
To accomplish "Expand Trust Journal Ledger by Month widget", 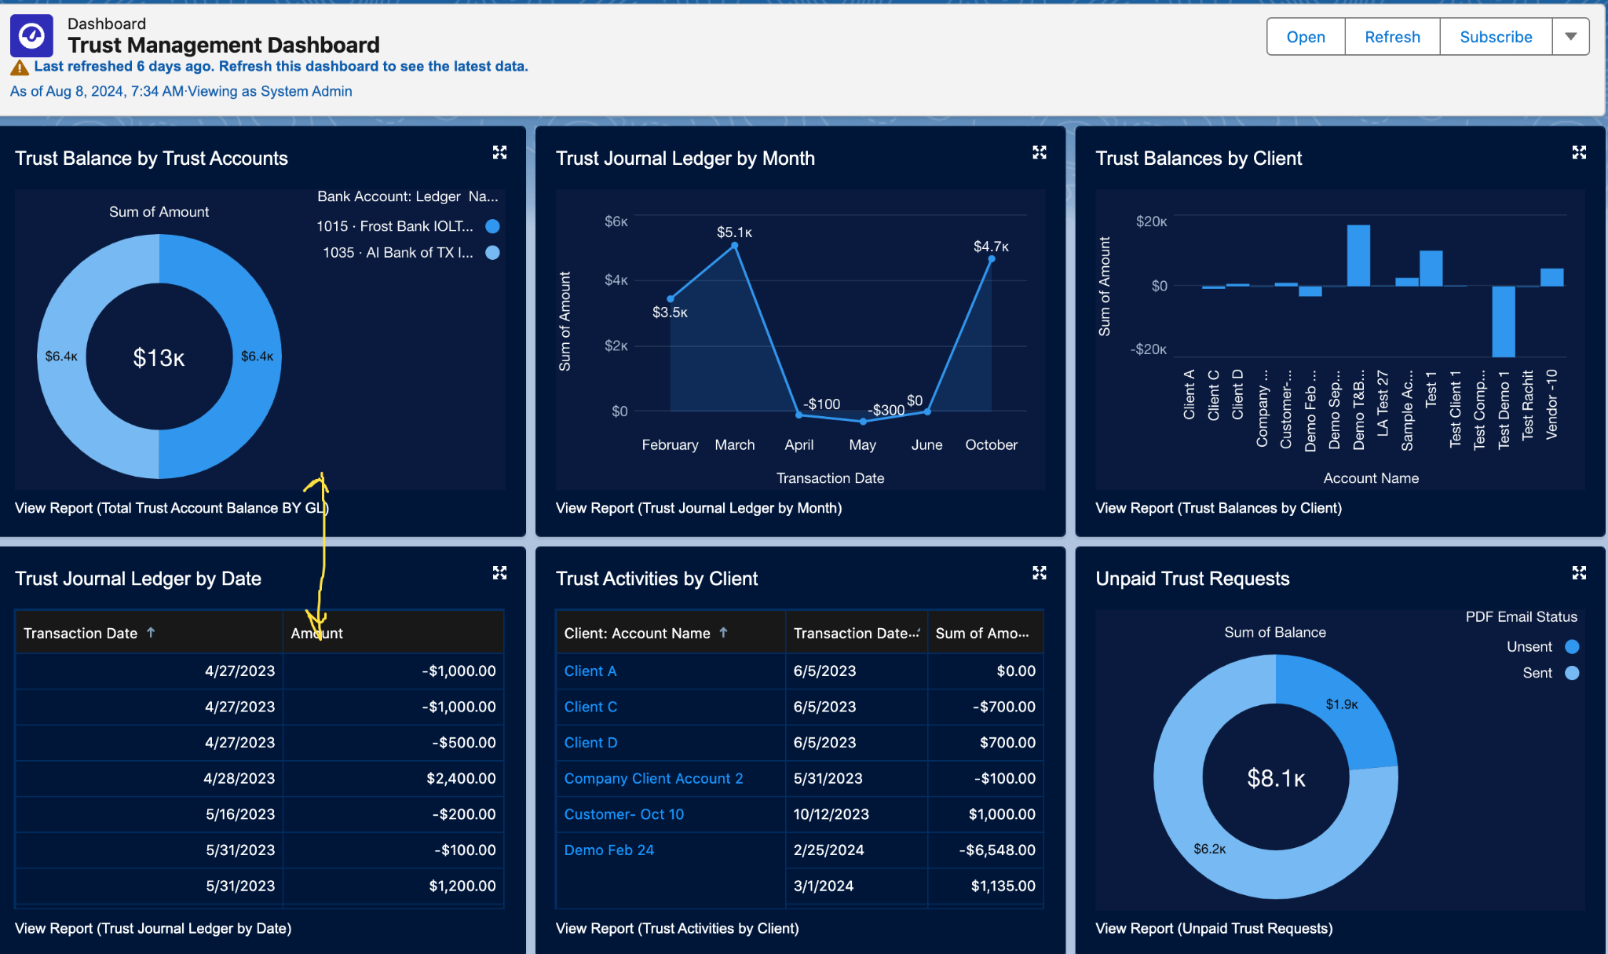I will (1039, 152).
